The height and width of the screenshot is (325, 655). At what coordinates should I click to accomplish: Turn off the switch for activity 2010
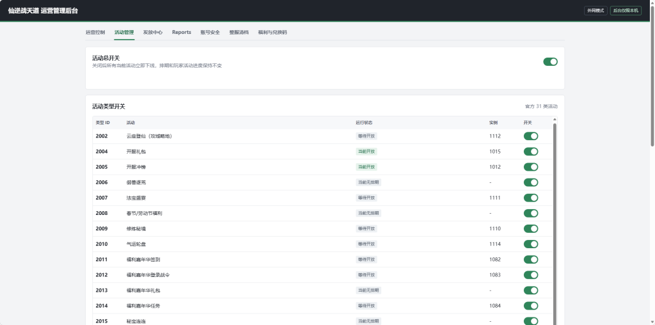click(x=531, y=244)
